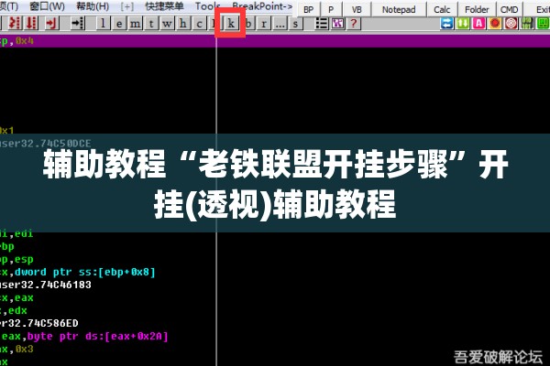Open the 快捷菜单 menu

click(164, 6)
